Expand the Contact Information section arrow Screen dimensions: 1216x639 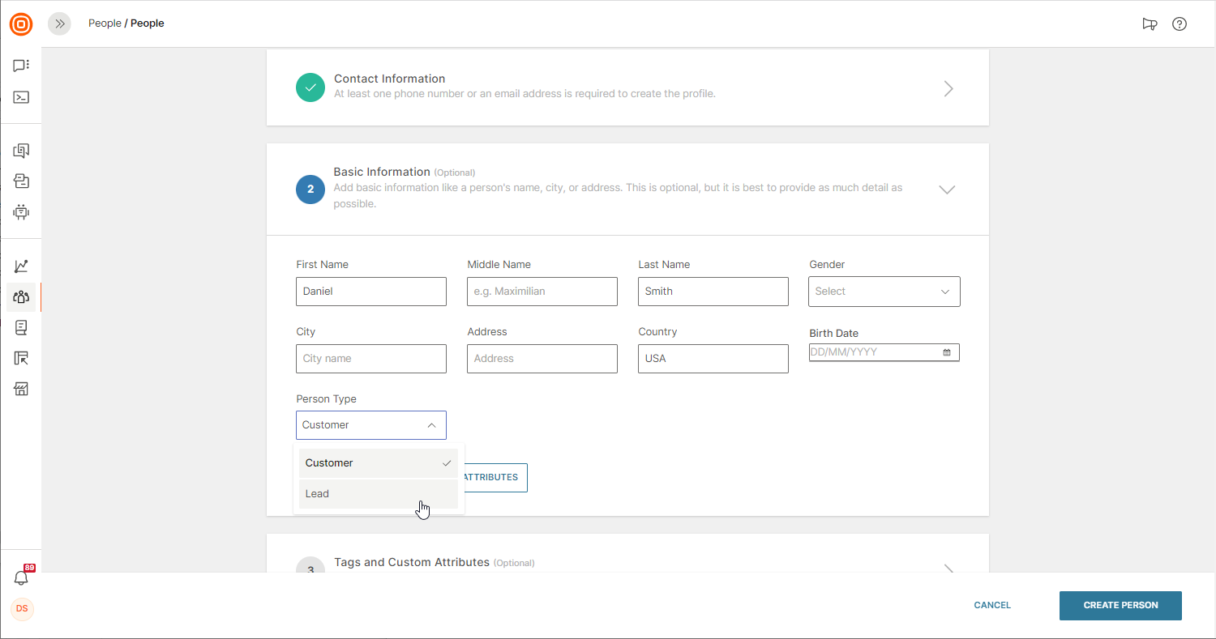pyautogui.click(x=948, y=88)
